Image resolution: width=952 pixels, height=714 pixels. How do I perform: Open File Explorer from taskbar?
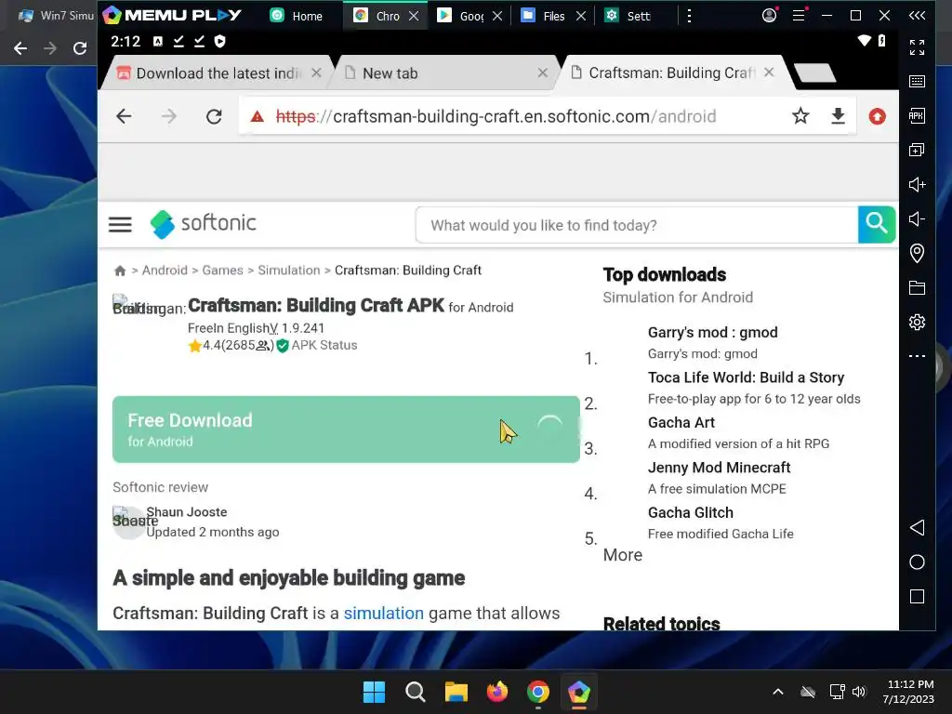tap(456, 692)
